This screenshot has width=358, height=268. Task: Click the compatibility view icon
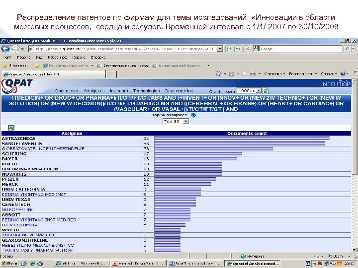pyautogui.click(x=229, y=49)
